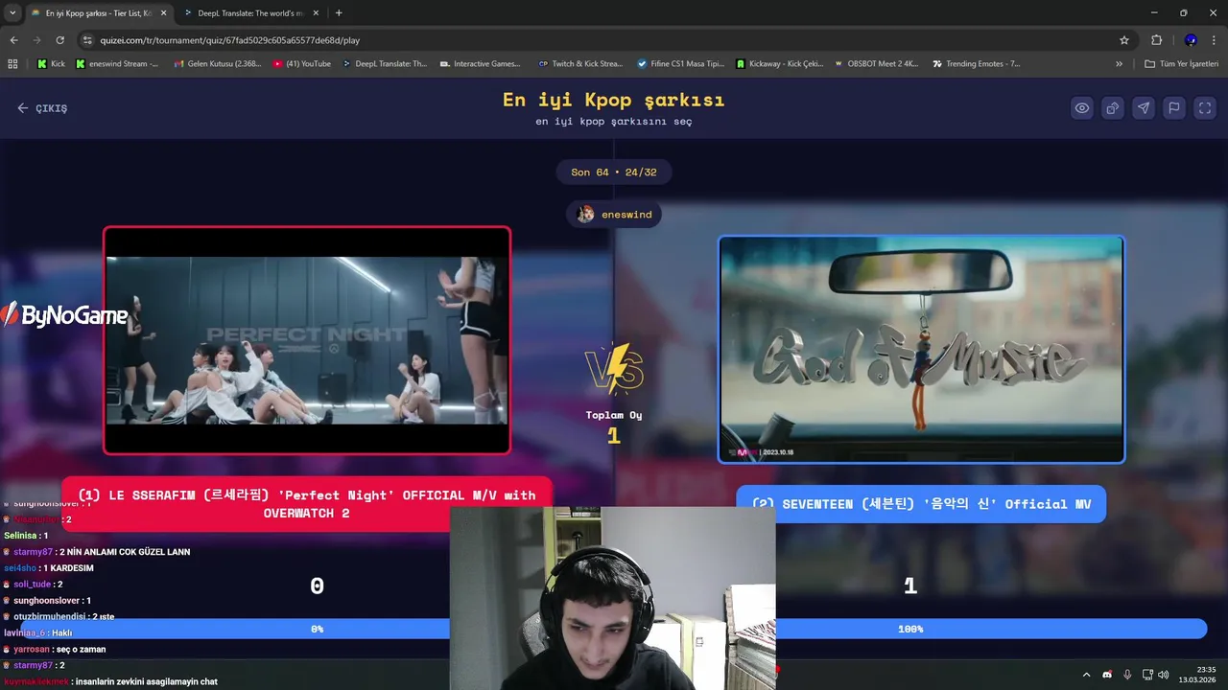Click chat message from starmy87 about NİN ANLAMI

point(97,552)
